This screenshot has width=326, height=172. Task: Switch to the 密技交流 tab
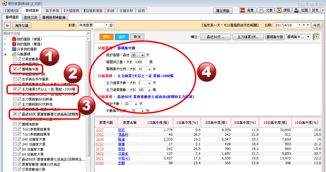[31, 17]
